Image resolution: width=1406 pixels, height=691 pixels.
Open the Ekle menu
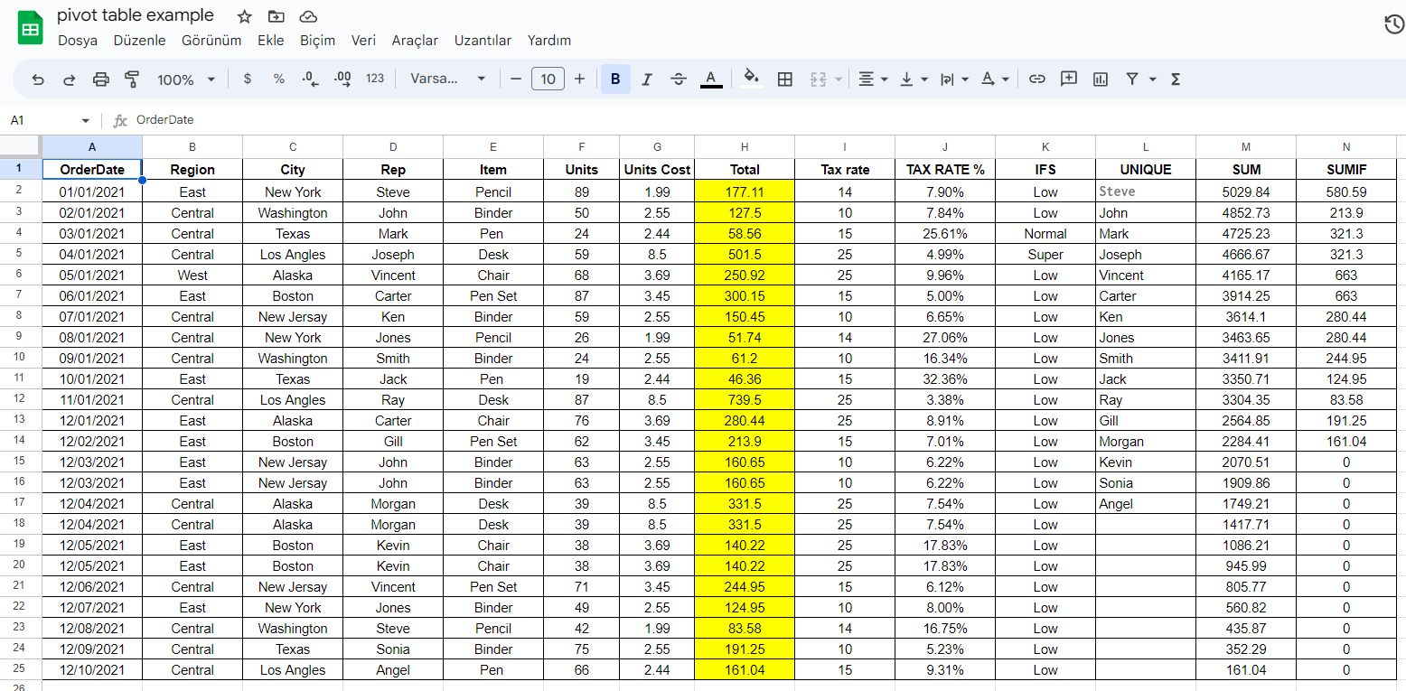click(x=270, y=41)
